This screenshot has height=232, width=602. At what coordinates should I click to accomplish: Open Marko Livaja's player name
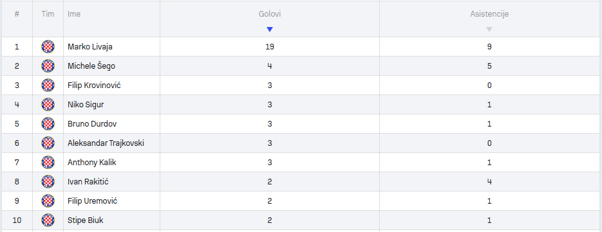[90, 47]
